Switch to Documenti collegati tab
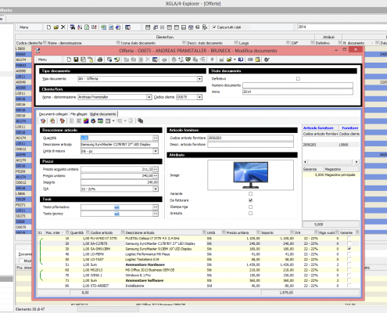Viewport: 387px width, 313px height. coord(53,114)
